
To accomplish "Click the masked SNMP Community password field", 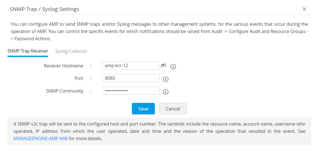I will 130,91.
